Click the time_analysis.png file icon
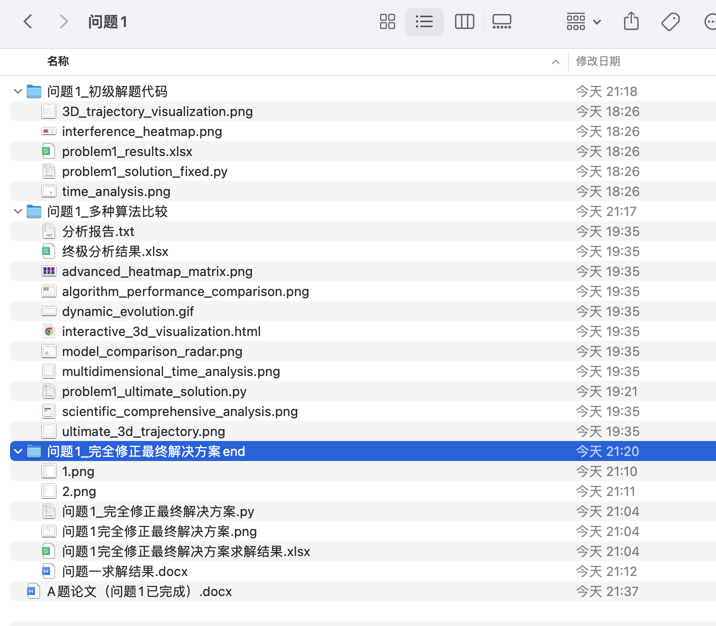This screenshot has height=626, width=716. pyautogui.click(x=49, y=191)
